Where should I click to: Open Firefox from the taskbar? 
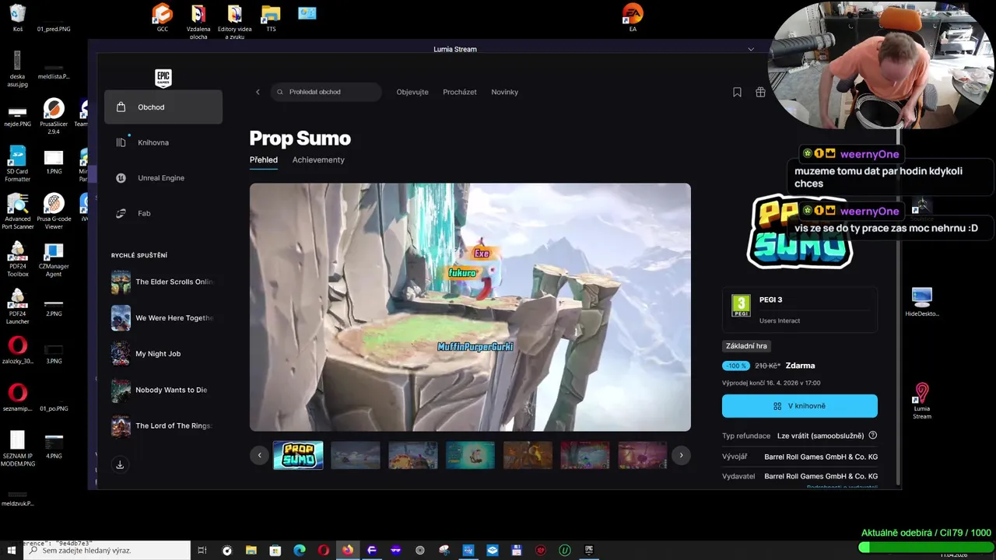[347, 550]
